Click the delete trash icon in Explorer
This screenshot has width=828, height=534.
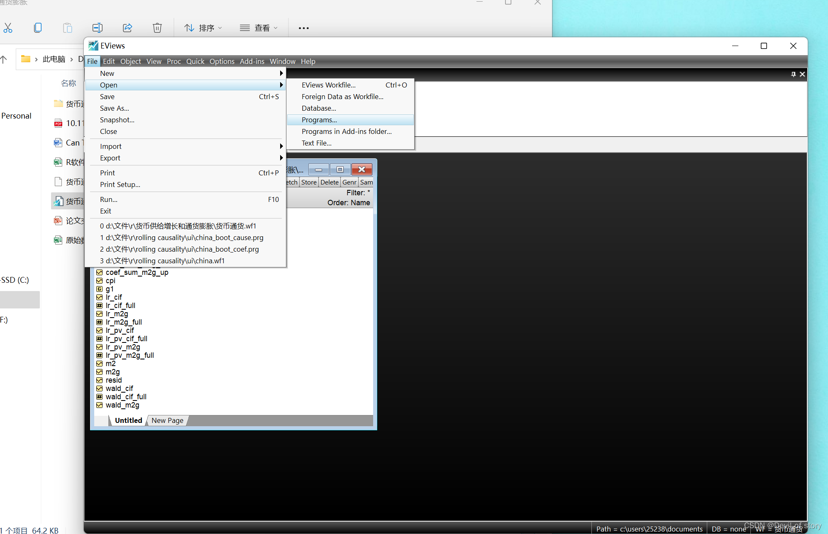pos(157,28)
